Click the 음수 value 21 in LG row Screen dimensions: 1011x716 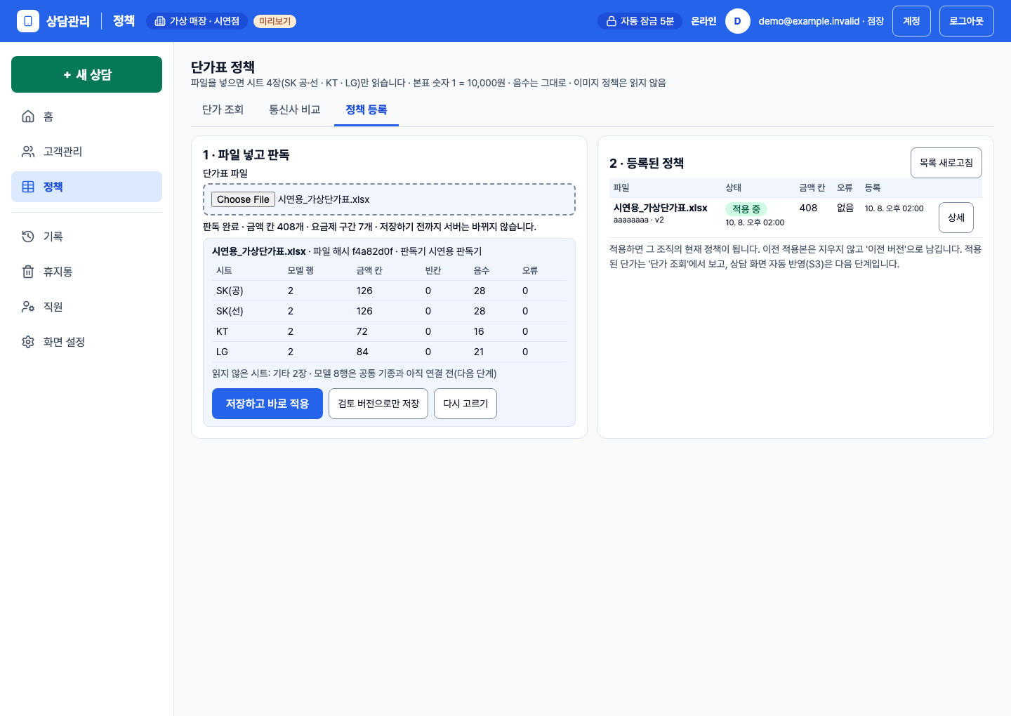(479, 352)
